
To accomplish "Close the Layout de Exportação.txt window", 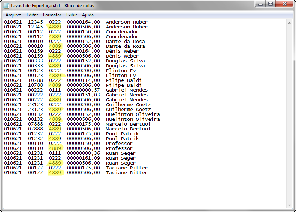I will click(284, 4).
